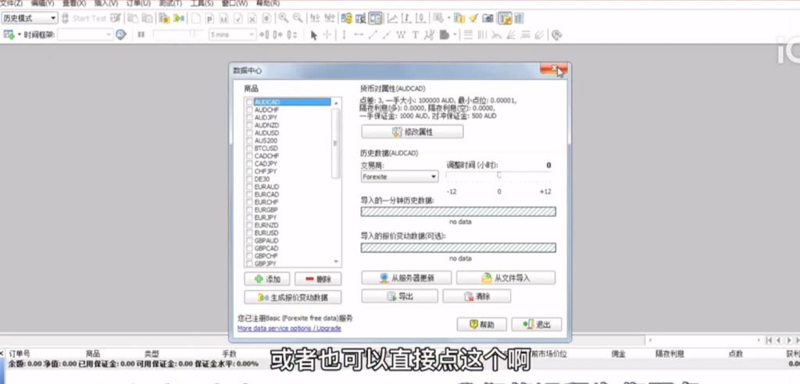The height and width of the screenshot is (384, 800).
Task: Click the 生成报价变动数据 button
Action: (293, 297)
